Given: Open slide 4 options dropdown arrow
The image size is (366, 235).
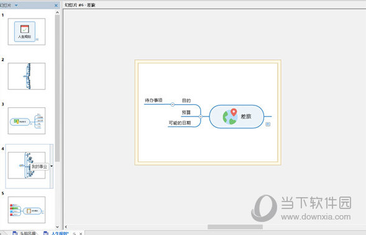Looking at the screenshot, I should [52, 166].
